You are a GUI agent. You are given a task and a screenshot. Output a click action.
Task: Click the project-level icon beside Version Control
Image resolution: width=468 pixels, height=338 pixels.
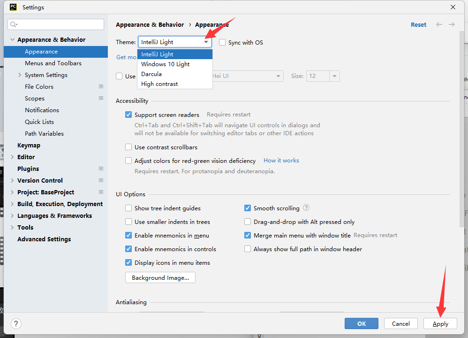101,181
